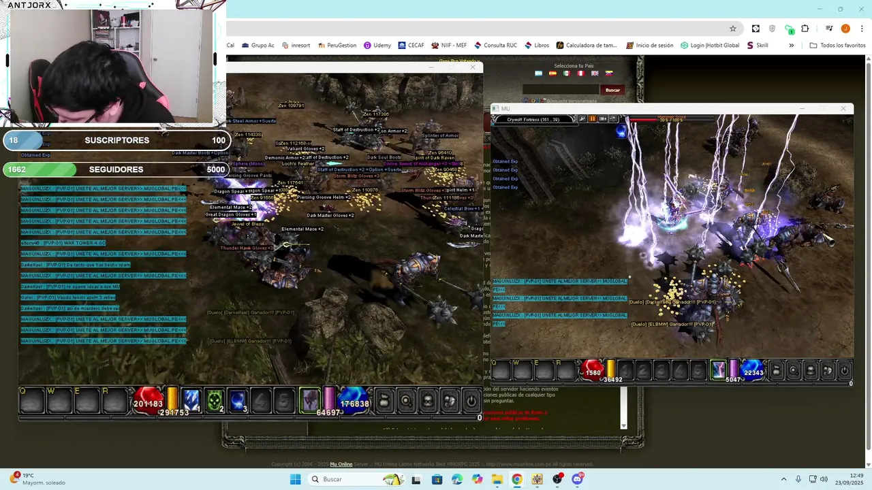Click blue mana orb showing 176838

coord(354,401)
